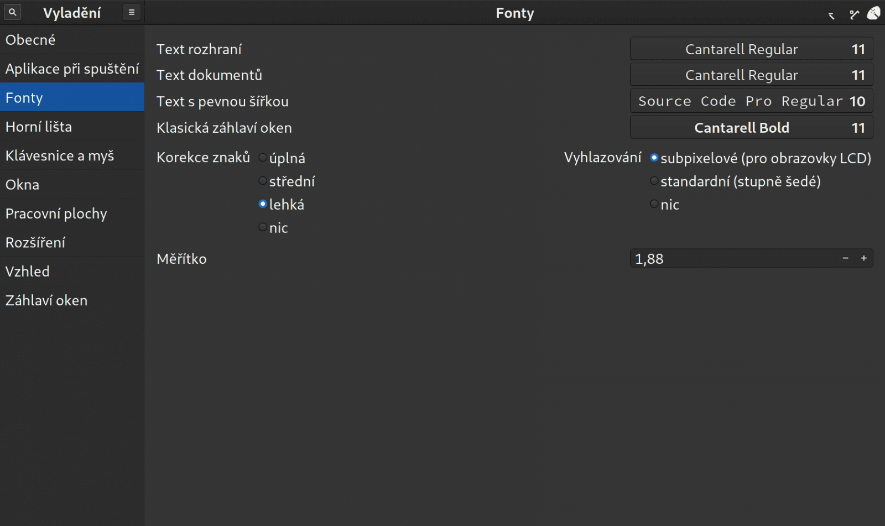Select Horní lišta in the sidebar
Screen dimensions: 885x526
[x=39, y=127]
